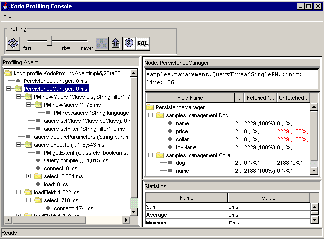Click the profiling tree's scroll down arrow
This screenshot has height=239, width=324.
coord(133,212)
